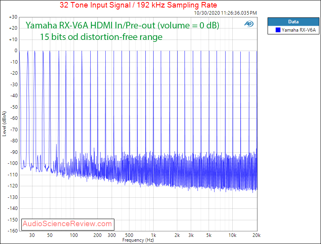Image resolution: width=321 pixels, height=244 pixels.
Task: Click the Frequency (Hz) axis title
Action: tap(138, 240)
